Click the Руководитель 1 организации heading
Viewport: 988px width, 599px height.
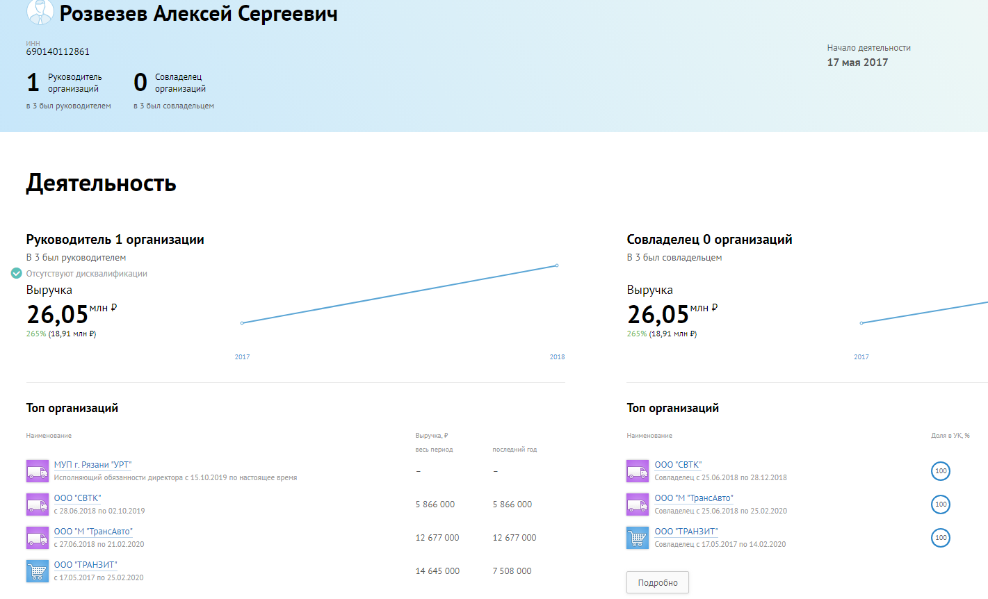click(x=115, y=240)
